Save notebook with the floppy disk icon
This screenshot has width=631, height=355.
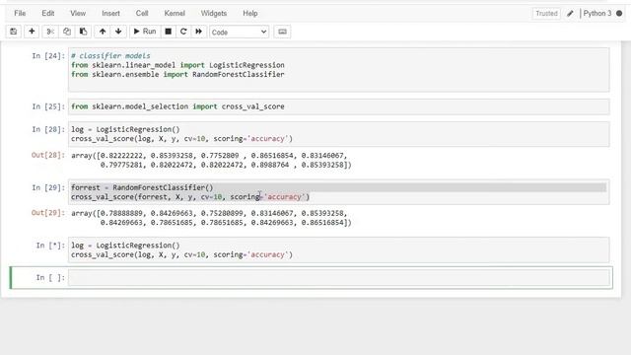[x=13, y=32]
